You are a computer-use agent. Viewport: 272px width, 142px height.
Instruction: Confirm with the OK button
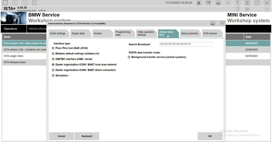point(210,136)
